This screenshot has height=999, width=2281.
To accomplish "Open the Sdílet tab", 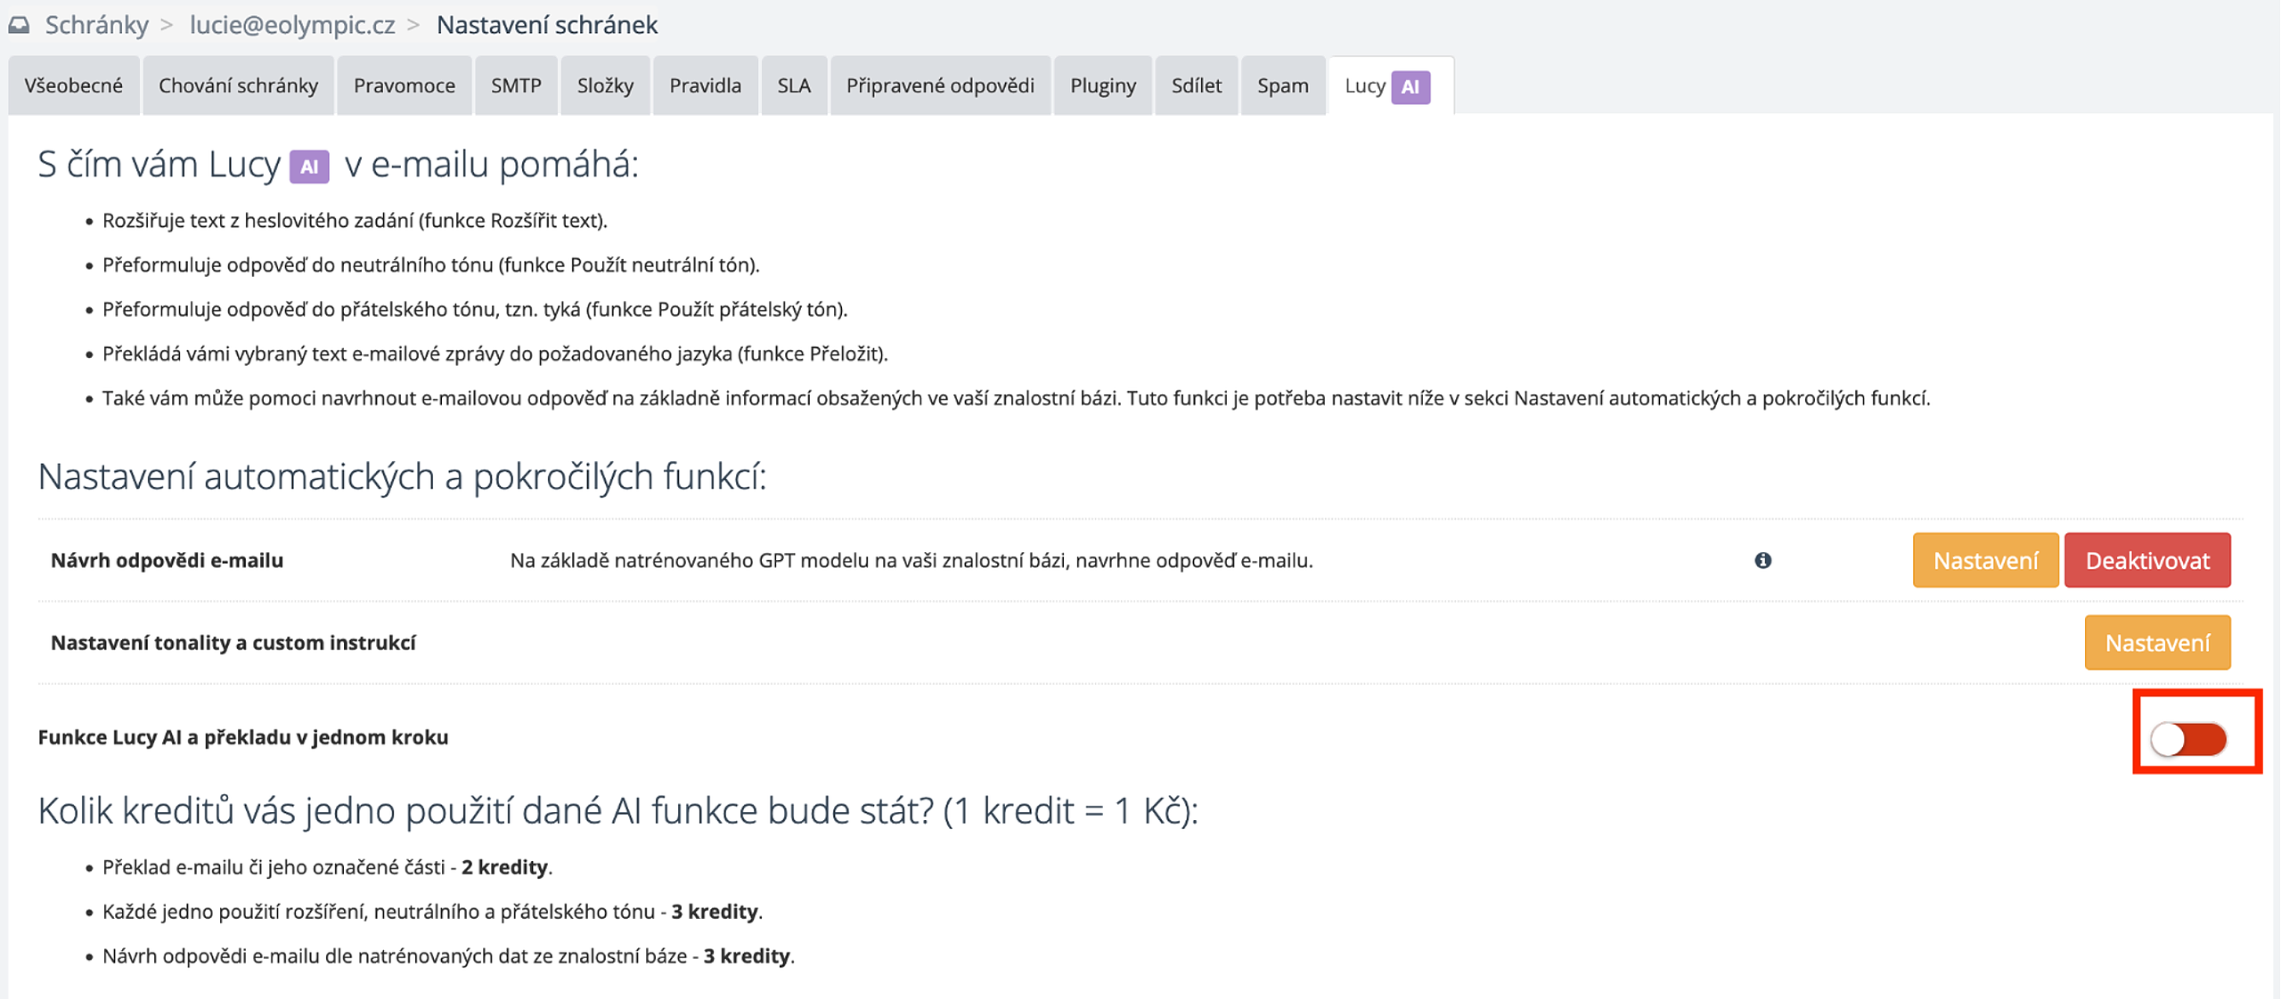I will pos(1196,85).
